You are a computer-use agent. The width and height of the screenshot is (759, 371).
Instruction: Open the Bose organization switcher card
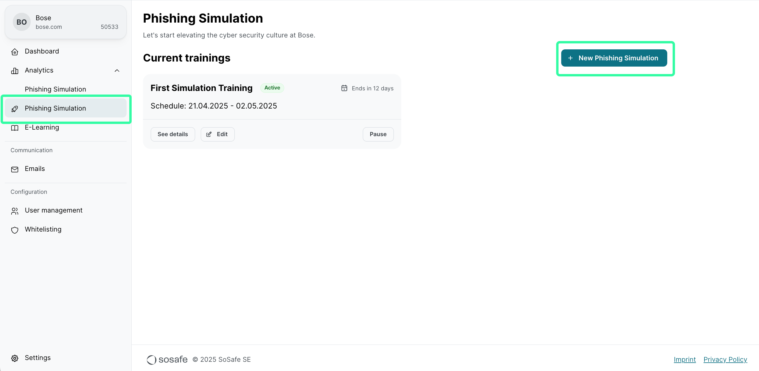(x=66, y=22)
